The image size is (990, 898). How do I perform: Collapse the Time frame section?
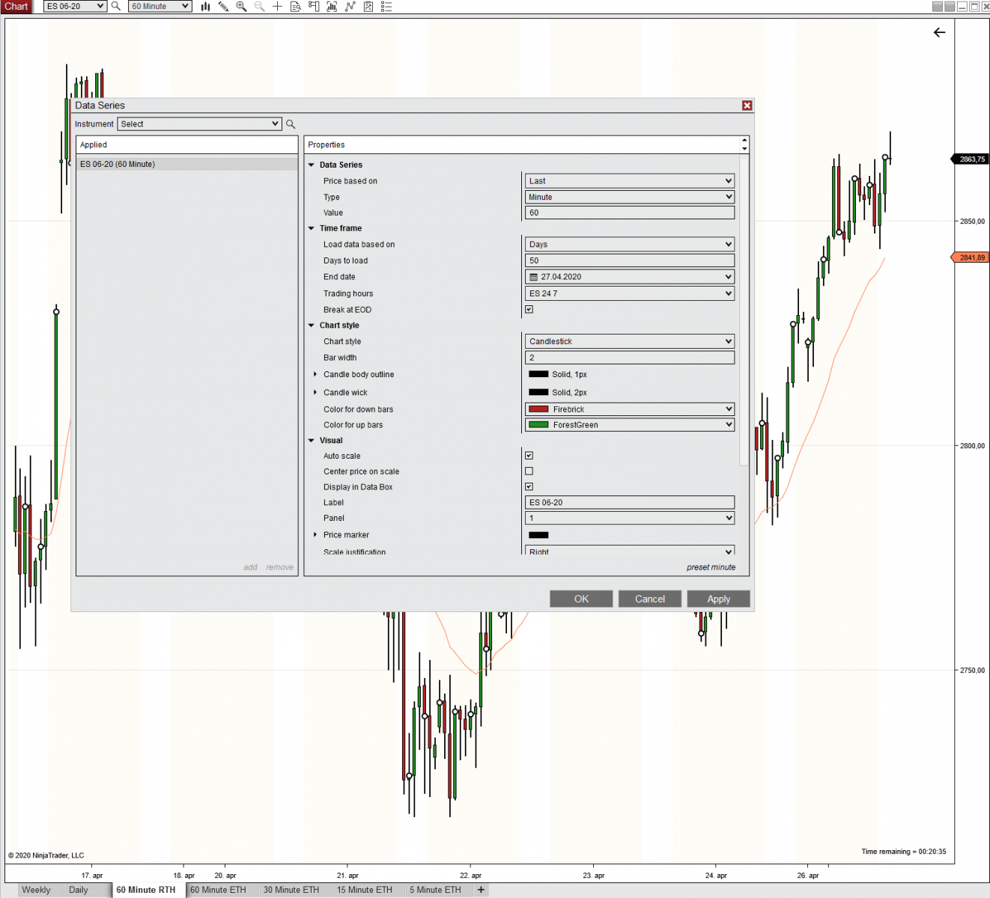(x=312, y=228)
